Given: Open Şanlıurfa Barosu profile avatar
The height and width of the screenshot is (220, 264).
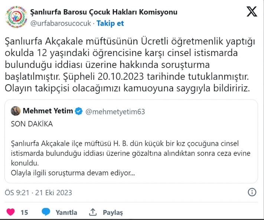Looking at the screenshot, I should [x=16, y=17].
